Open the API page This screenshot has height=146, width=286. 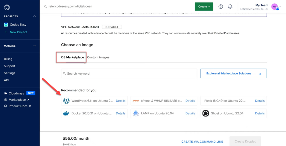click(6, 80)
